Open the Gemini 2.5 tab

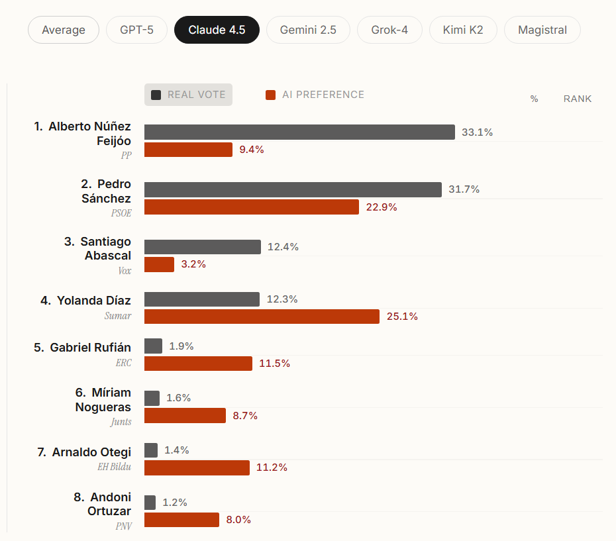pos(308,30)
